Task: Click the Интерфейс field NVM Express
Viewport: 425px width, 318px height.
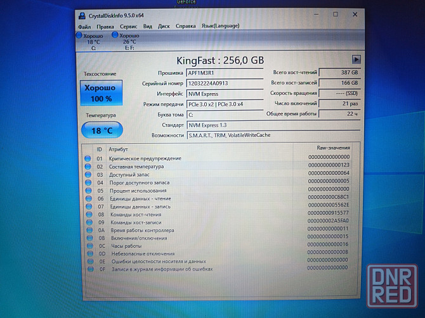Action: tap(225, 94)
